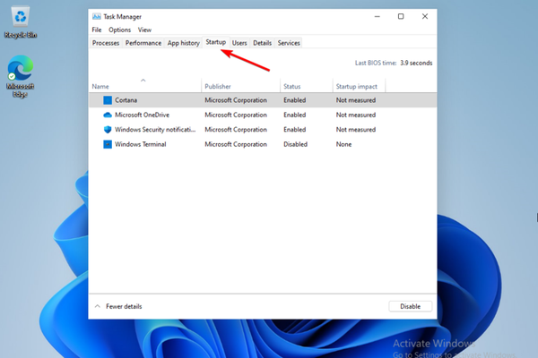Collapse view with Fewer details chevron

click(x=98, y=306)
